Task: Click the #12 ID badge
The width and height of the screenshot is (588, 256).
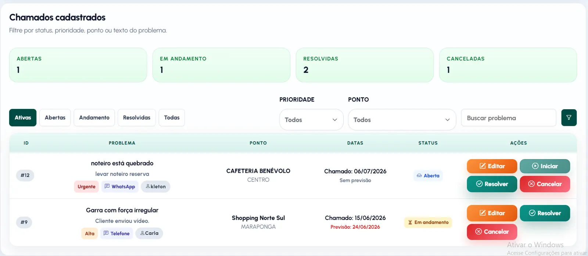Action: point(25,175)
